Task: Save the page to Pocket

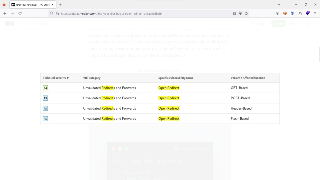Action: click(277, 13)
